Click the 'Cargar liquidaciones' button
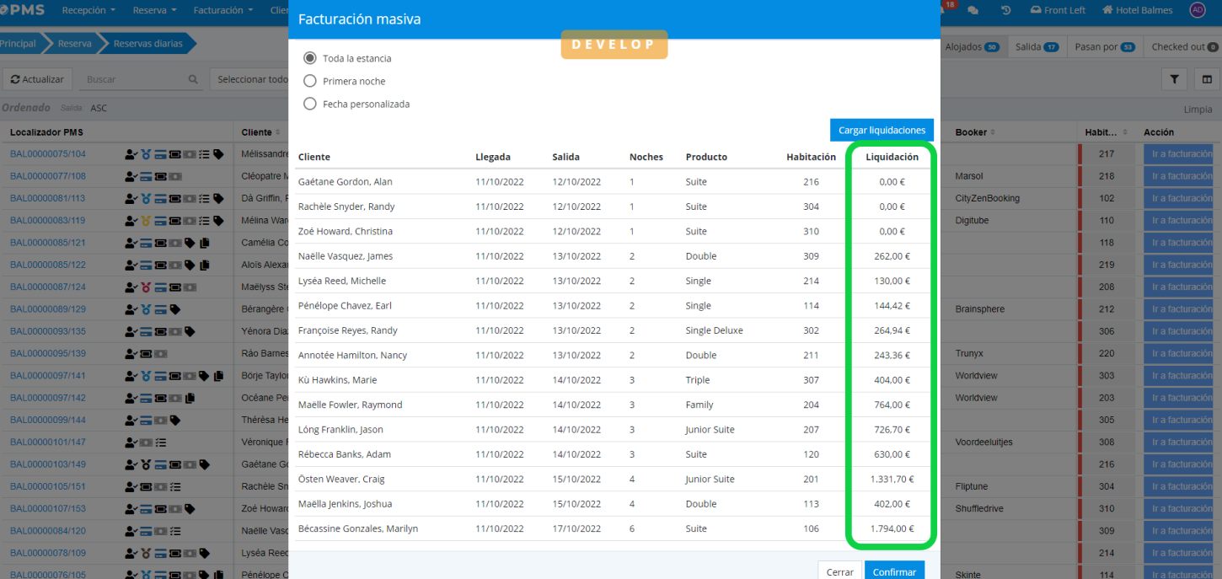 tap(882, 130)
